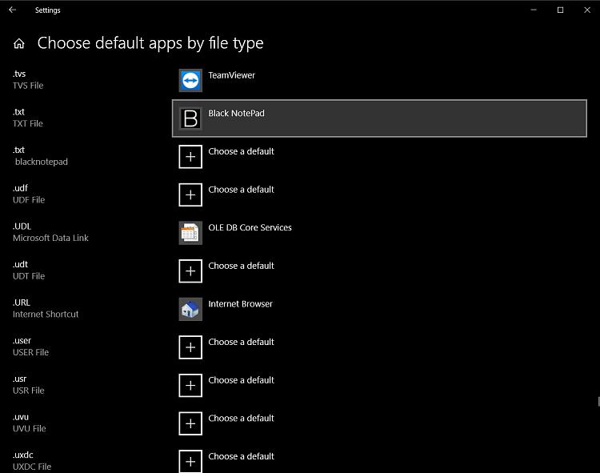The width and height of the screenshot is (600, 473).
Task: Click Internet Browser house icon for .URL
Action: [x=190, y=309]
